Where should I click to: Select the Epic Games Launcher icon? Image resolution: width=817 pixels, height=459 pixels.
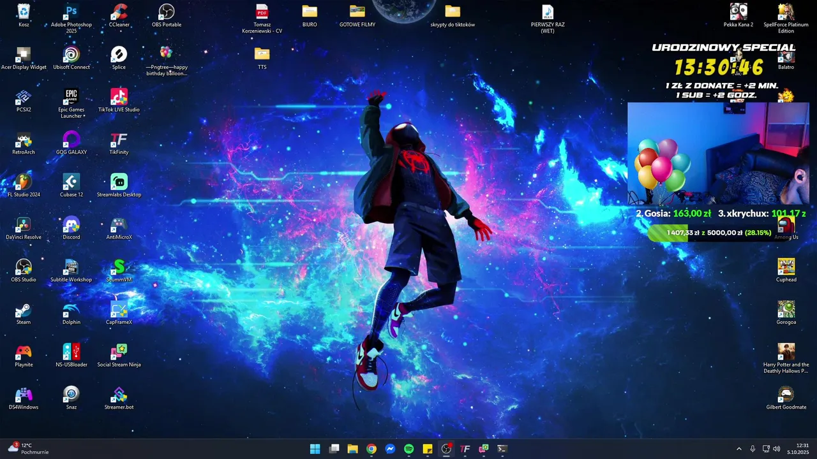click(71, 104)
